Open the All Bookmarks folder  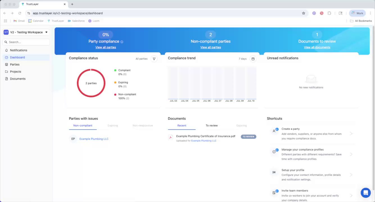pyautogui.click(x=361, y=21)
